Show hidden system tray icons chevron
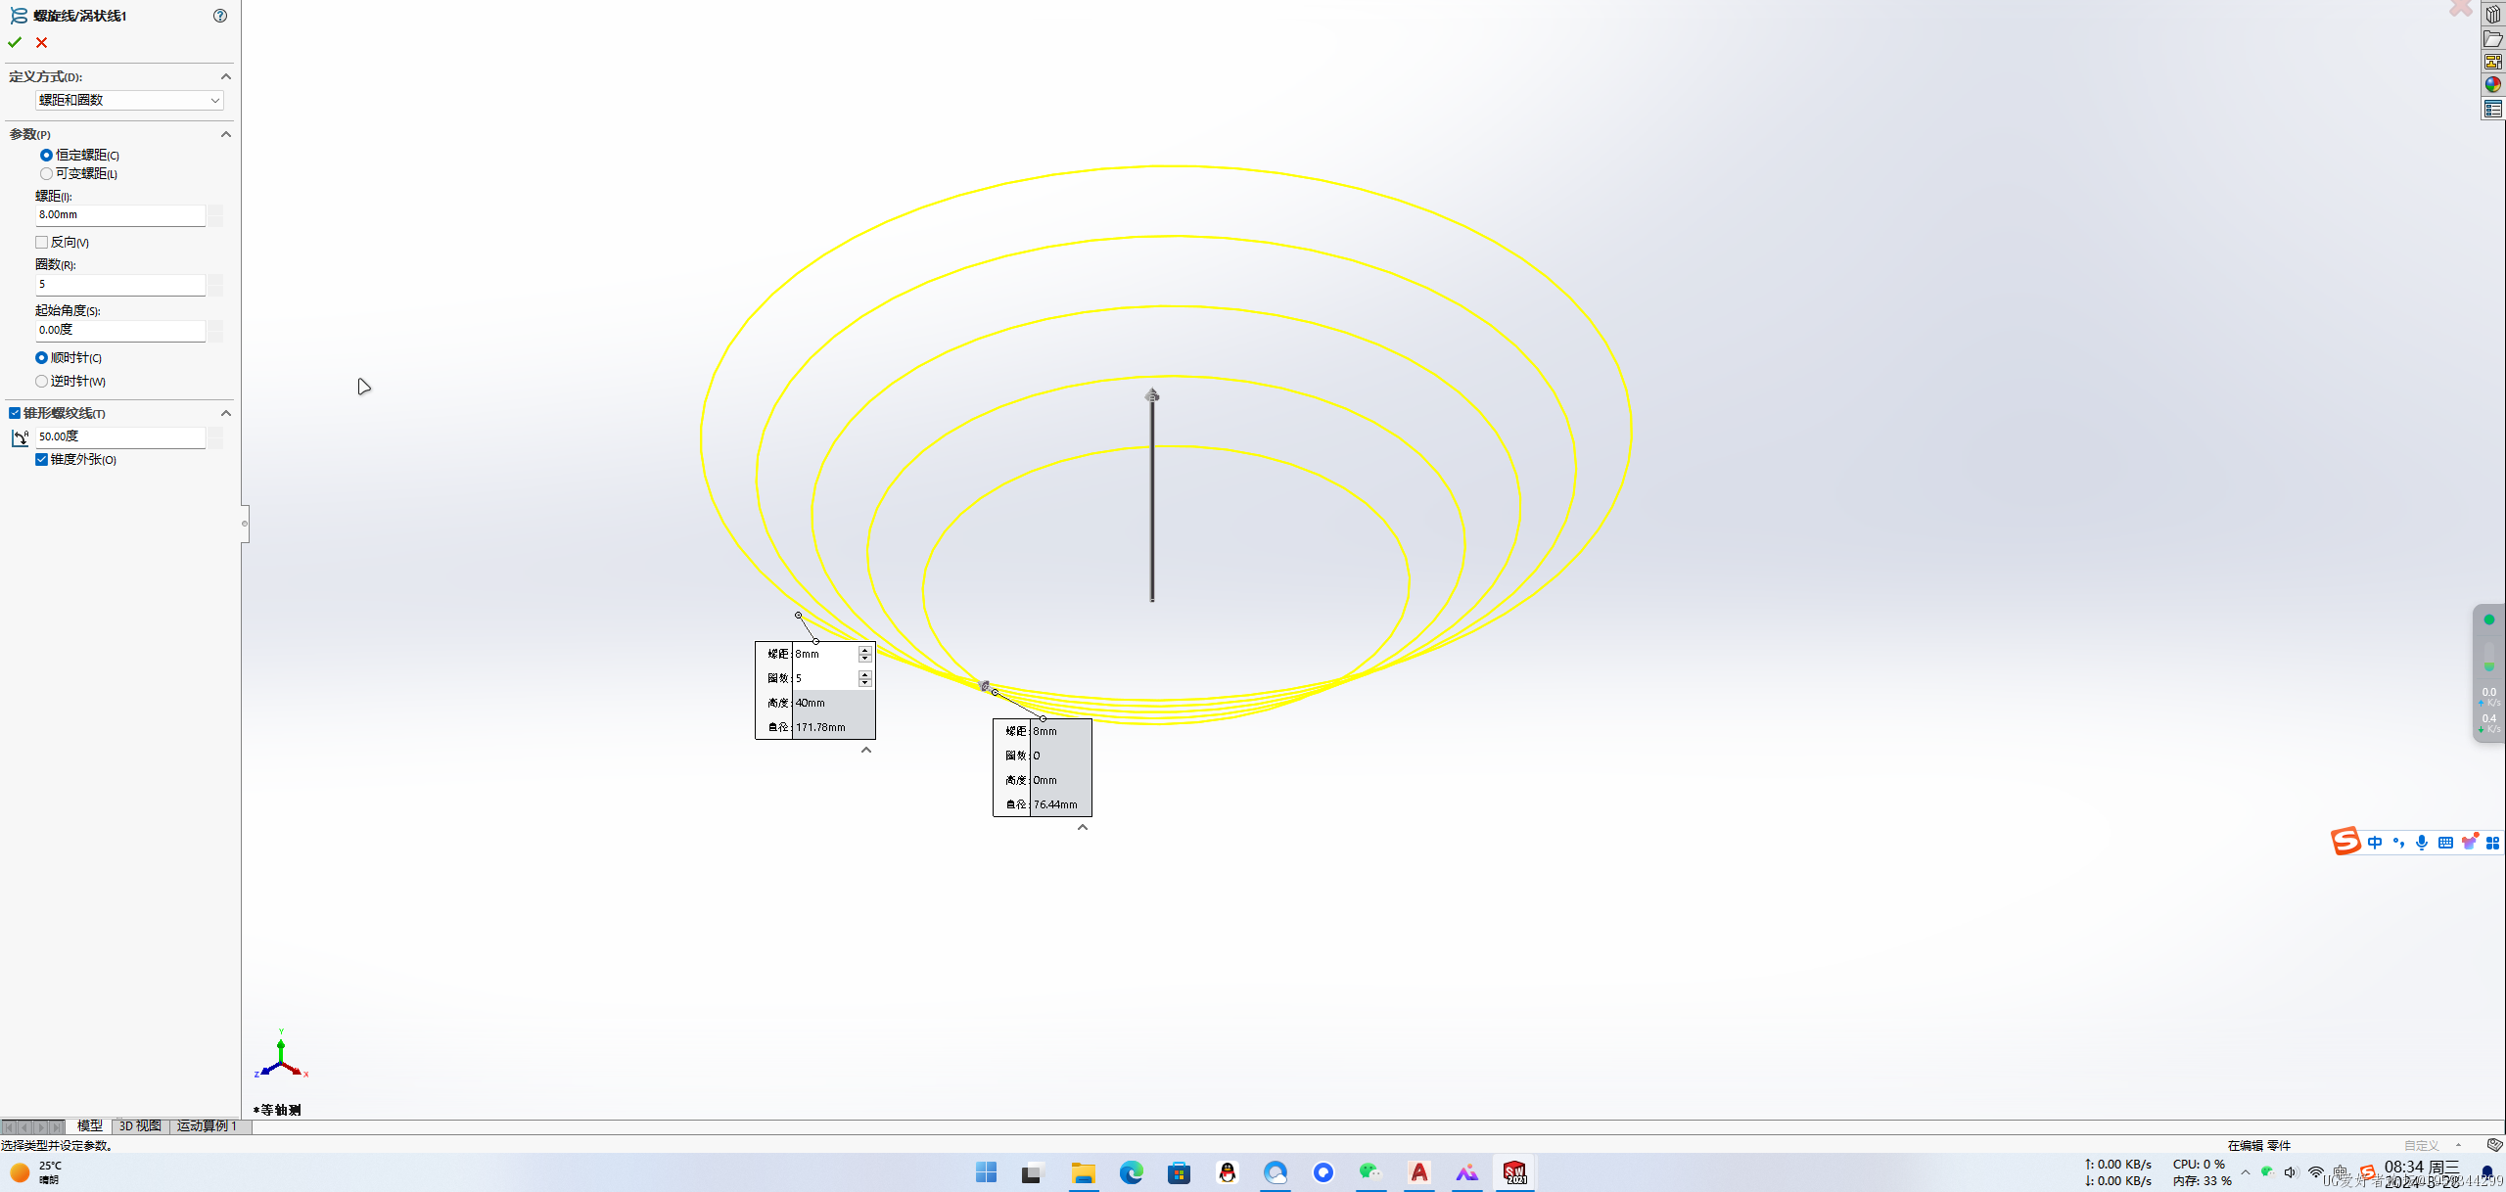This screenshot has width=2506, height=1192. pos(2245,1172)
